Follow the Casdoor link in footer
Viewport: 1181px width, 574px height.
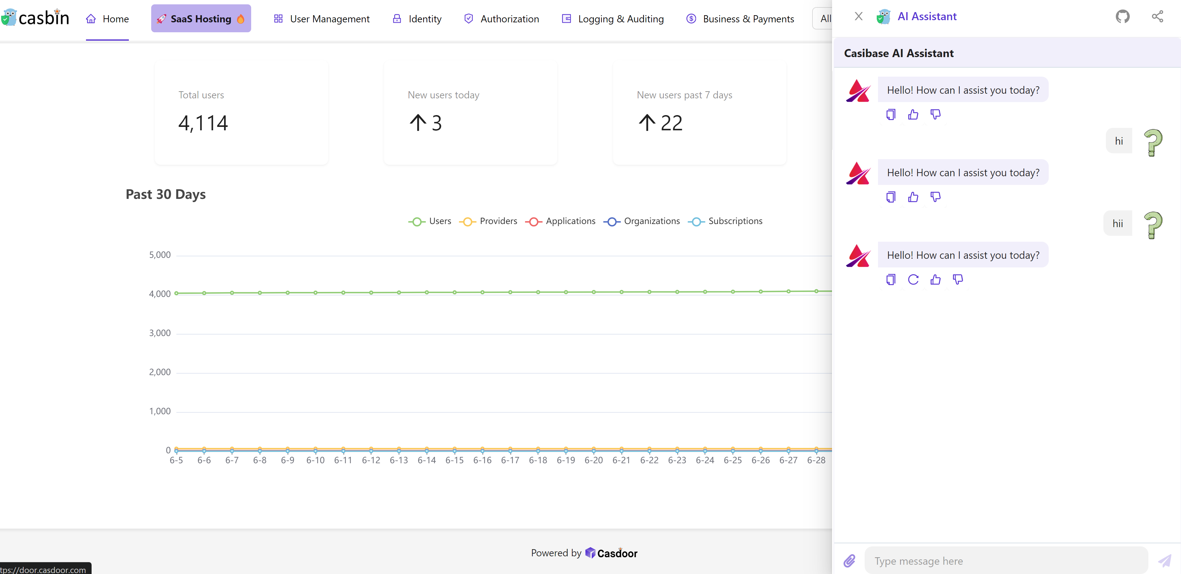[x=611, y=553]
